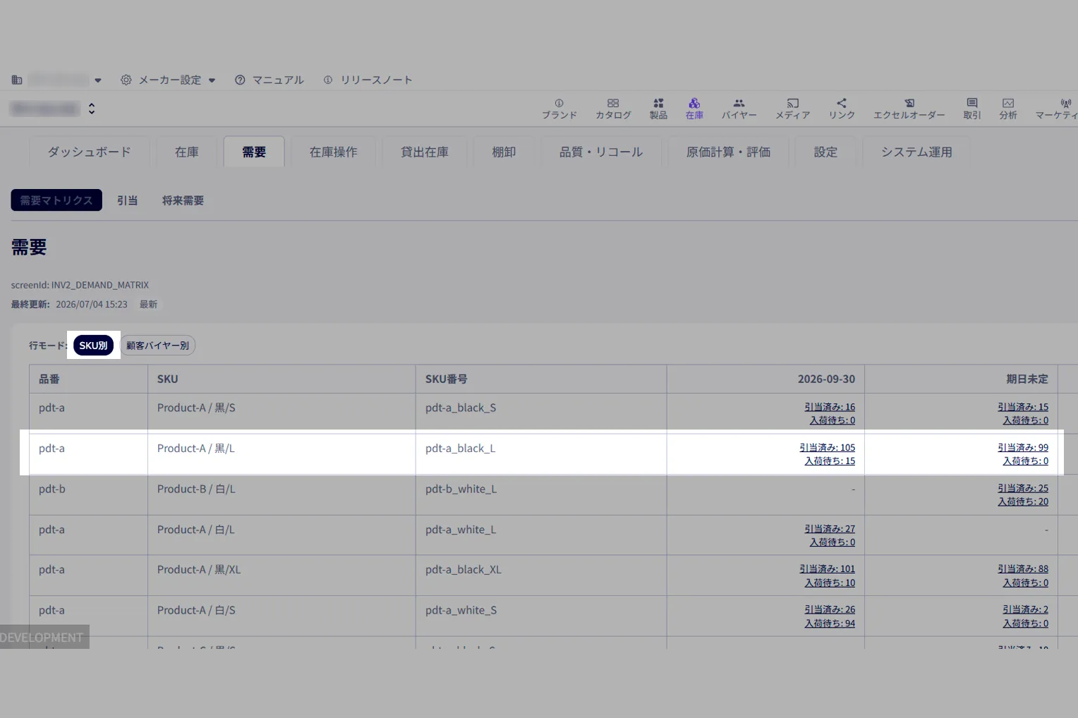Switch to the 在庫操作 tab
The height and width of the screenshot is (718, 1078).
[333, 152]
